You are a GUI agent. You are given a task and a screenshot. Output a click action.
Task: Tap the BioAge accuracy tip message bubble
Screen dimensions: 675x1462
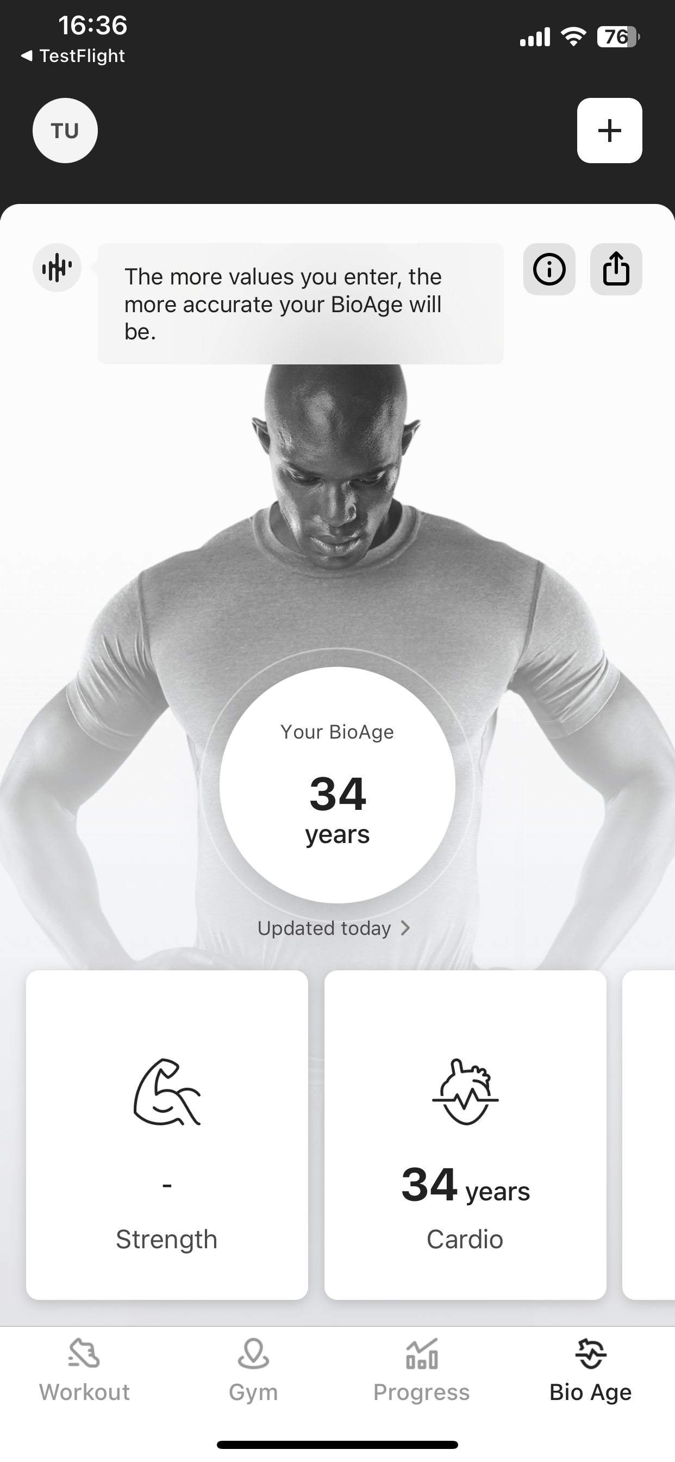(301, 303)
